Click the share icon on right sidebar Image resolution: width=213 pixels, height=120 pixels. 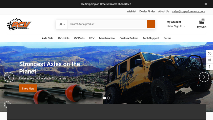click(210, 60)
